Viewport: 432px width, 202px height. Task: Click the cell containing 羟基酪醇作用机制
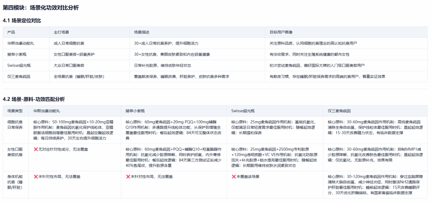click(x=174, y=157)
